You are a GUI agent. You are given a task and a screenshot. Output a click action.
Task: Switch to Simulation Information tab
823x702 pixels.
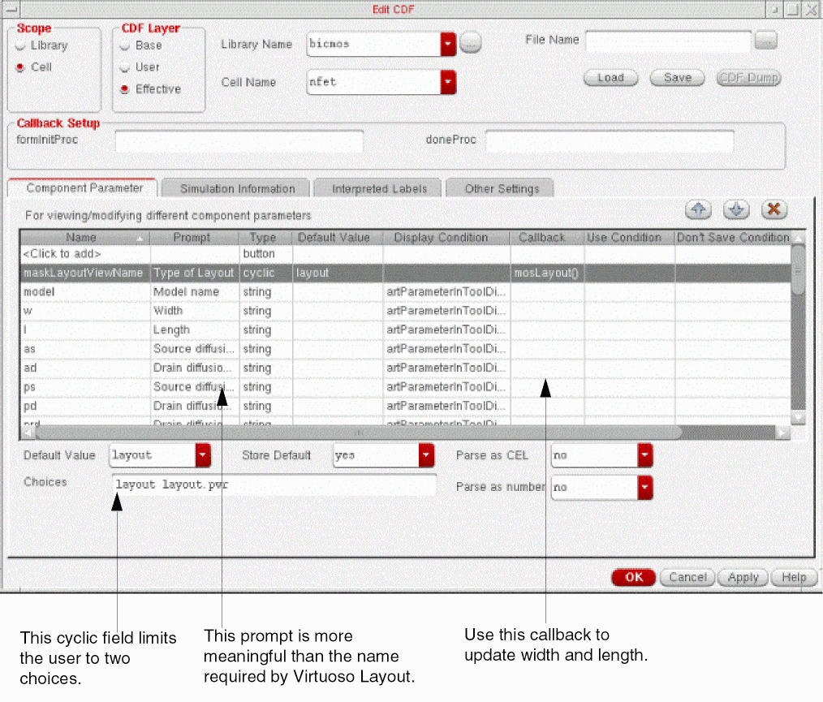click(x=237, y=188)
